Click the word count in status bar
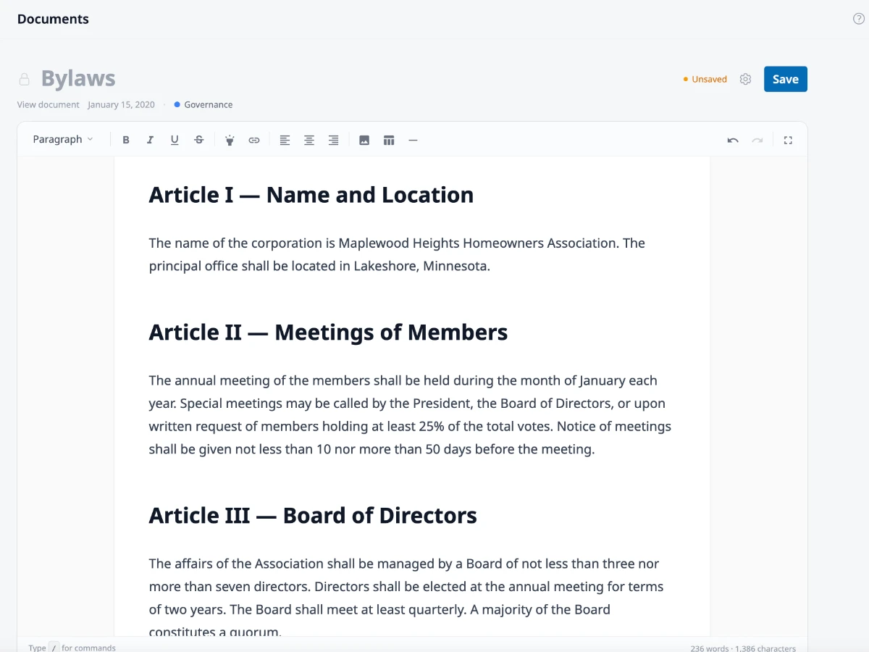869x652 pixels. tap(710, 648)
